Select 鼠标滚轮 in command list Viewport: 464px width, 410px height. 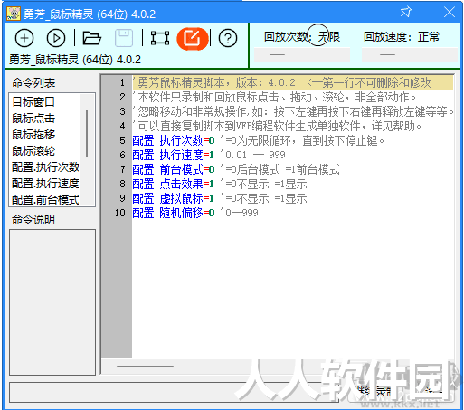[33, 151]
